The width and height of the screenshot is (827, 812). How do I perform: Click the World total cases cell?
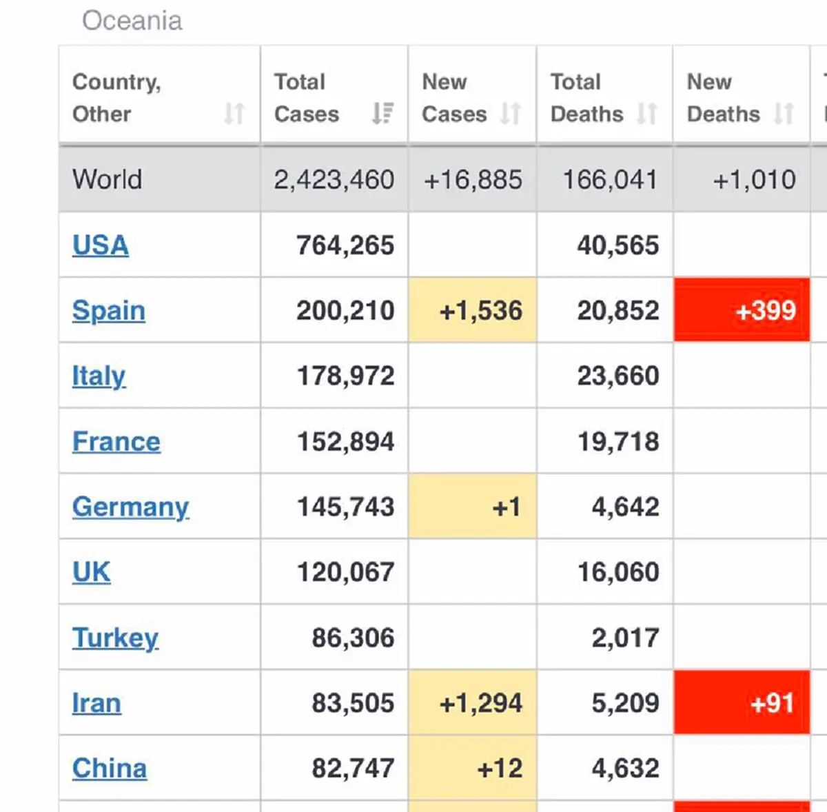334,180
